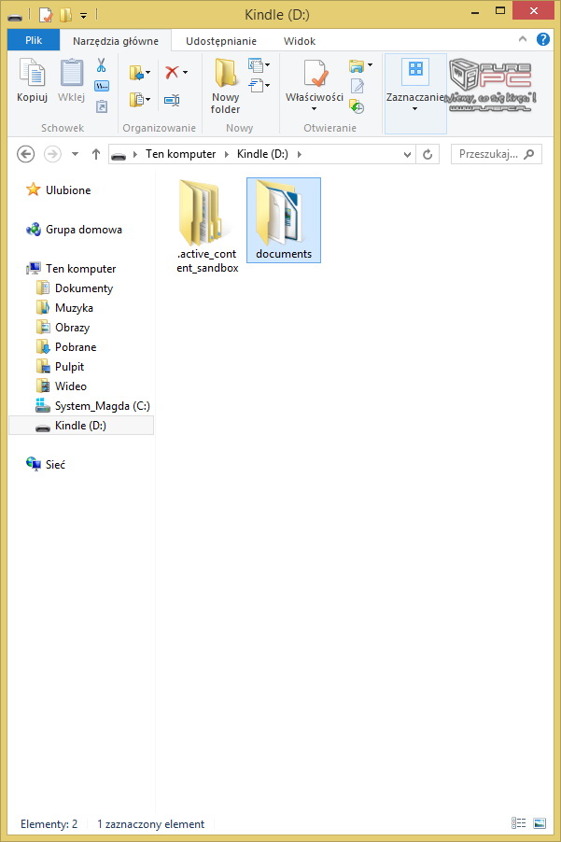561x842 pixels.
Task: Switch to the Widok tab
Action: (300, 41)
